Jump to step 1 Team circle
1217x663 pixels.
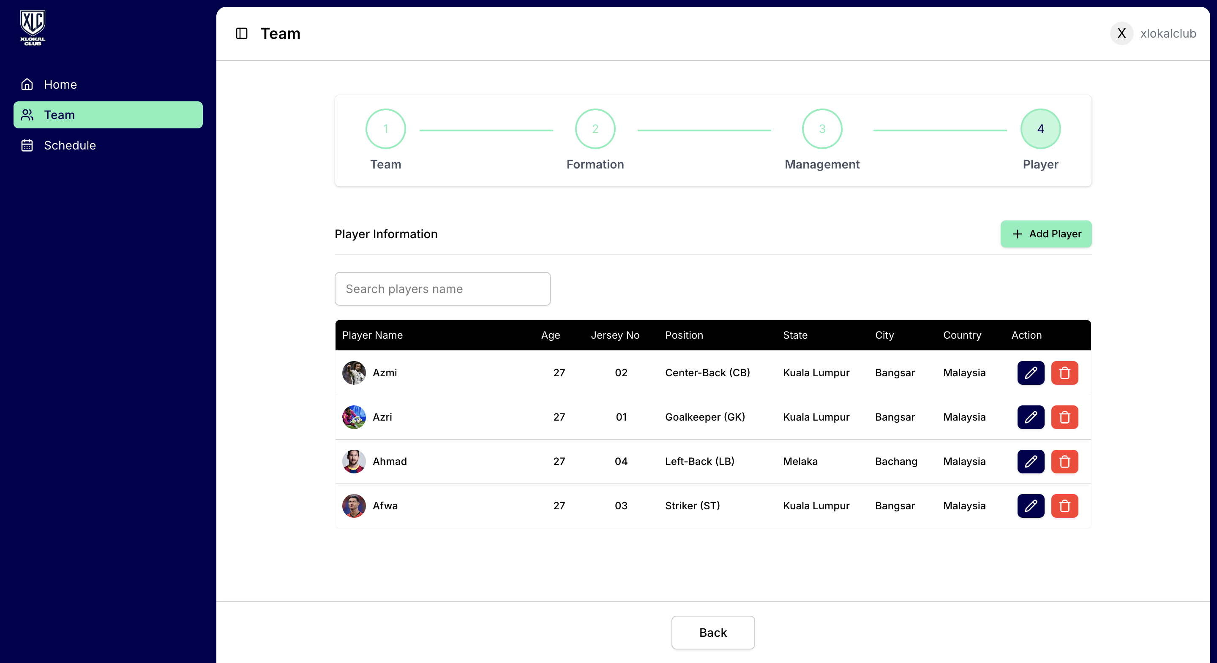click(385, 129)
